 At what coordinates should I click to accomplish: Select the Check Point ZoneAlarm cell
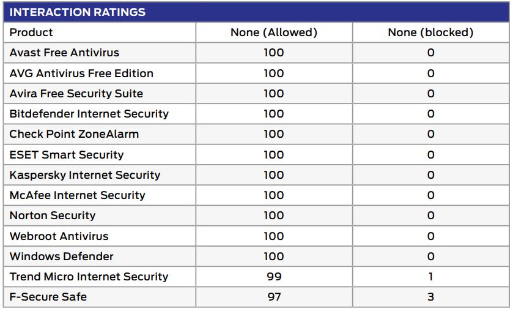(x=74, y=134)
